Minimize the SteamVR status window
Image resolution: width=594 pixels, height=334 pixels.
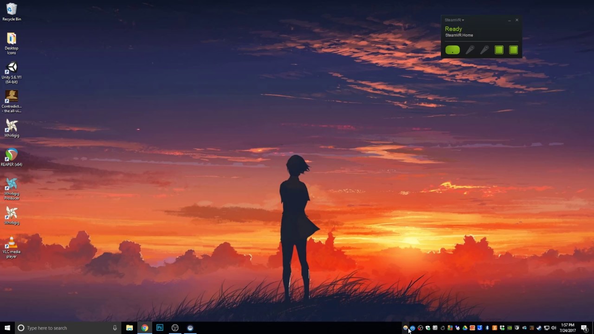(x=509, y=20)
